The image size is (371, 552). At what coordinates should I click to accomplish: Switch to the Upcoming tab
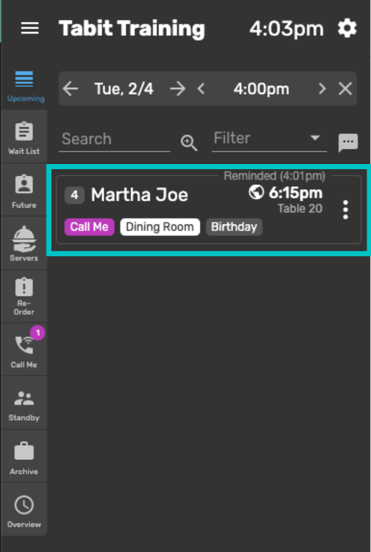click(25, 85)
